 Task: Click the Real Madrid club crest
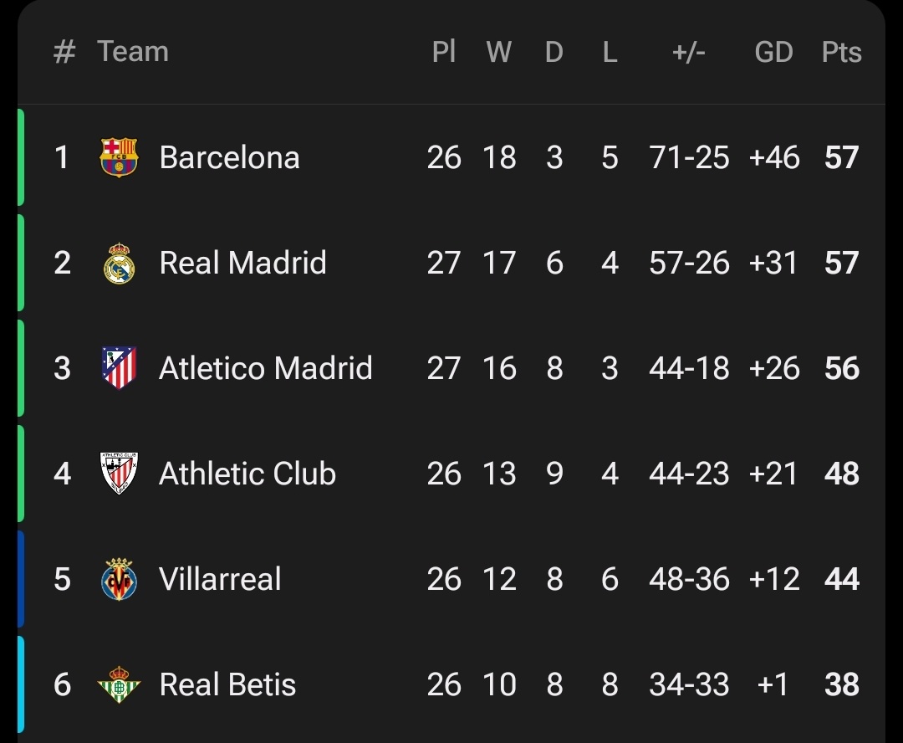[x=119, y=263]
